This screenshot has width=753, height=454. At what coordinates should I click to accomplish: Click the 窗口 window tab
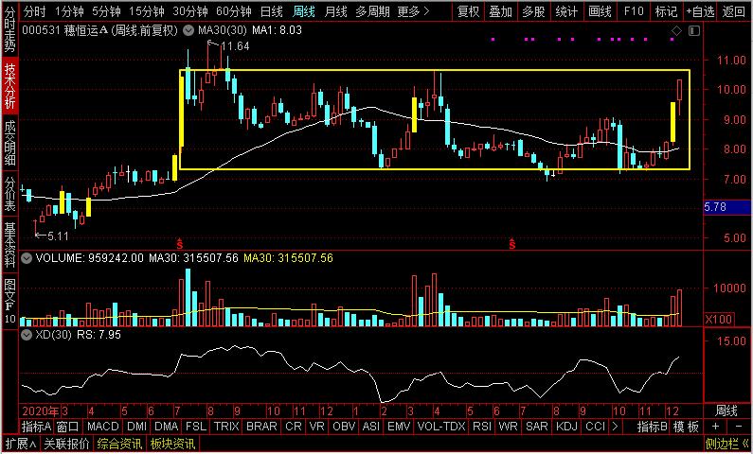[67, 427]
